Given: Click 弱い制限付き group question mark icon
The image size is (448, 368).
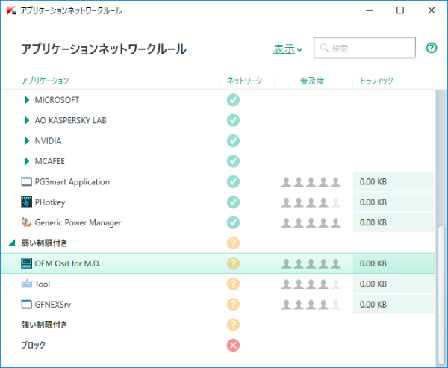Looking at the screenshot, I should (233, 243).
